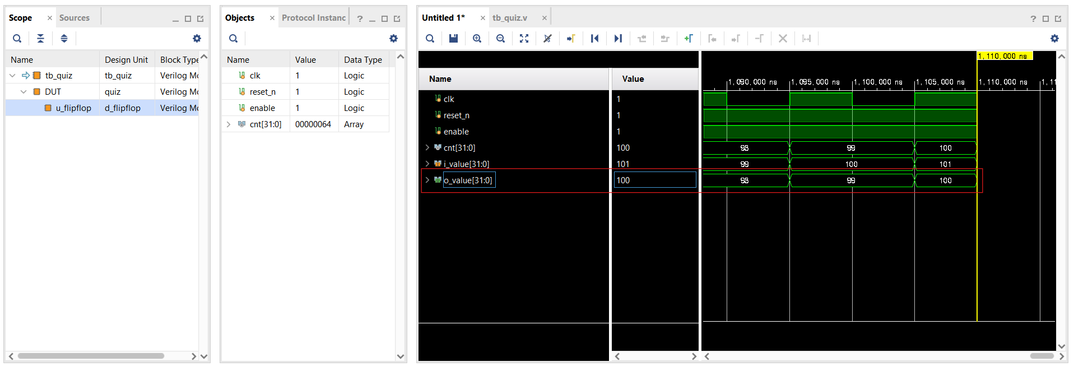Zoom in on the waveform
The height and width of the screenshot is (371, 1074).
coord(477,39)
